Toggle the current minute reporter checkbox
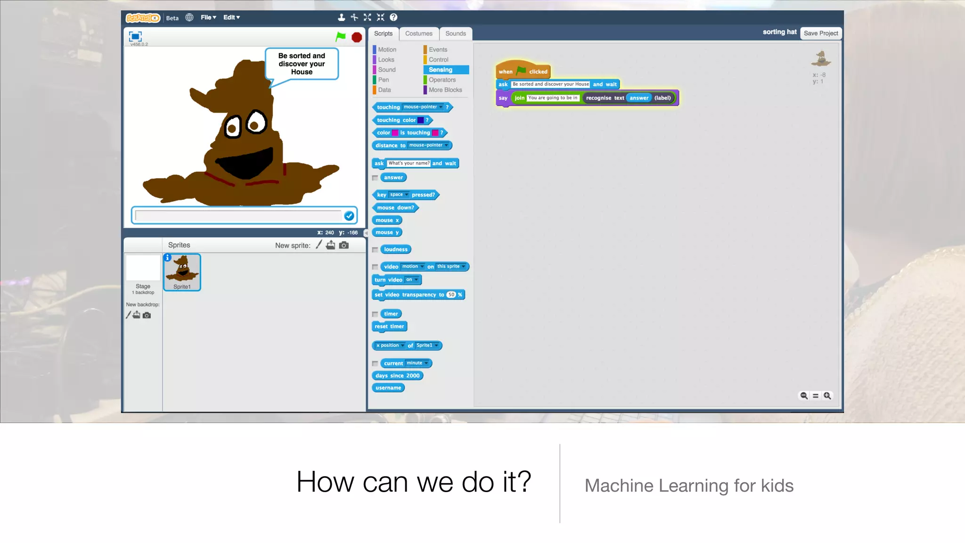Image resolution: width=965 pixels, height=543 pixels. [375, 364]
